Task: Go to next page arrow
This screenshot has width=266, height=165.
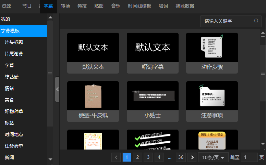Action: pyautogui.click(x=192, y=157)
